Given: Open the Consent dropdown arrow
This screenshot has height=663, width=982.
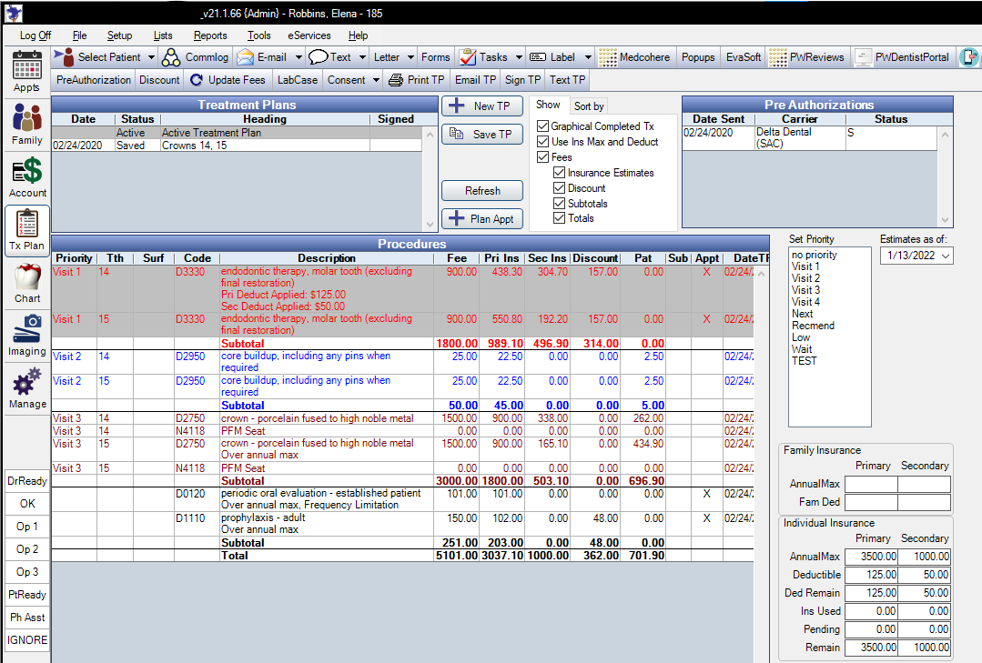Looking at the screenshot, I should 376,80.
